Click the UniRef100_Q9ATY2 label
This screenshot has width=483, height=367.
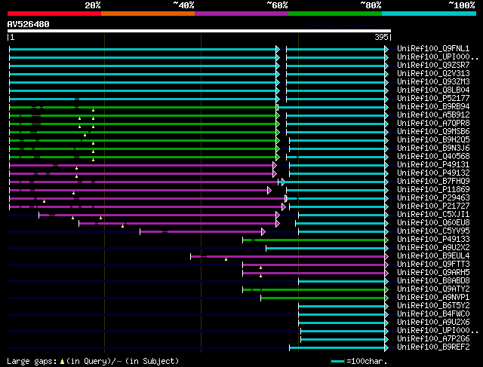(433, 289)
